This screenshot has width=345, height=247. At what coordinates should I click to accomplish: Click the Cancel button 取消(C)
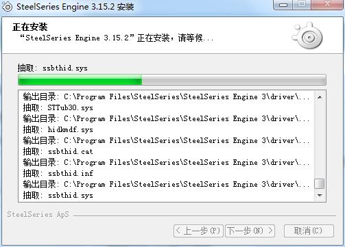click(309, 231)
